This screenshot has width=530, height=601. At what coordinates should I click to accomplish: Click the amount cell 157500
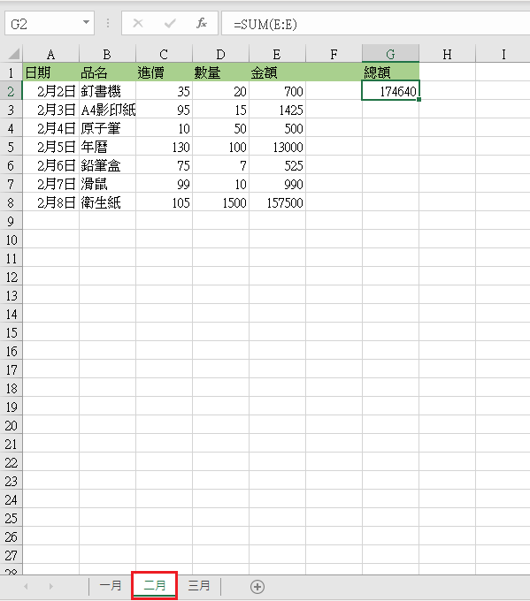click(277, 202)
